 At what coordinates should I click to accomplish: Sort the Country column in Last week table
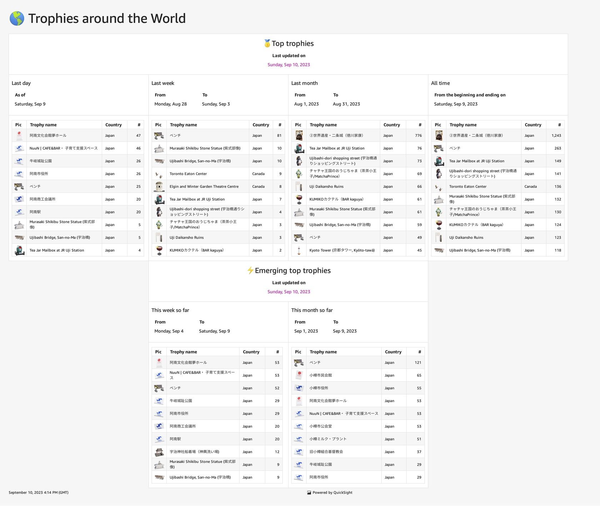point(261,125)
